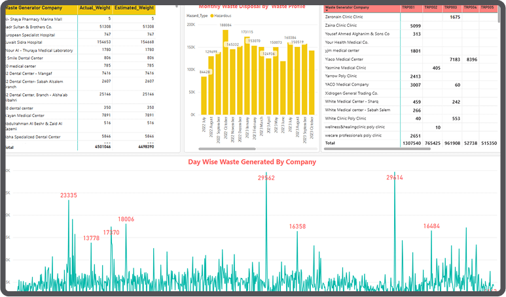Click the 16358 data label on the line chart
Screen dimensions: 506x297
pyautogui.click(x=297, y=227)
